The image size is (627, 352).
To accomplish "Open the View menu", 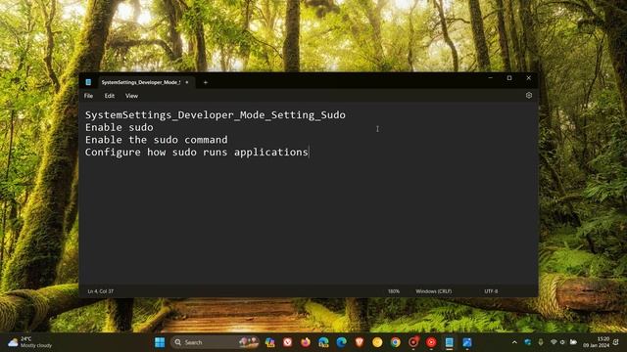I will [131, 96].
